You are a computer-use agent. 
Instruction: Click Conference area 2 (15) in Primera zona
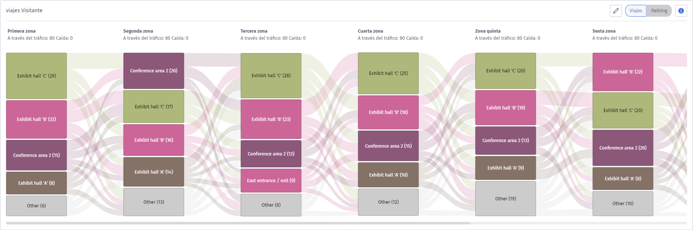(36, 155)
